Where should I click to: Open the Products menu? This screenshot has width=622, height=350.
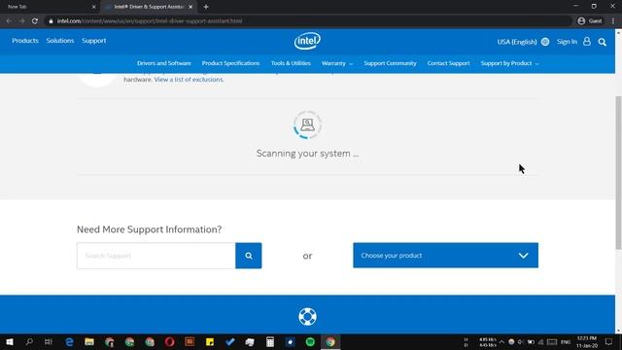(x=25, y=41)
